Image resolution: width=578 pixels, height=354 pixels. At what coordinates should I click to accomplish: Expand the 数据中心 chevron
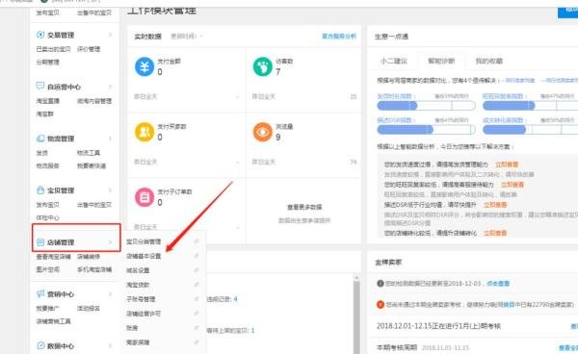pyautogui.click(x=110, y=346)
